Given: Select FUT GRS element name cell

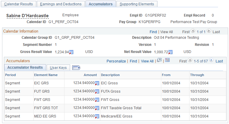Looking at the screenshot, I should pos(42,91).
